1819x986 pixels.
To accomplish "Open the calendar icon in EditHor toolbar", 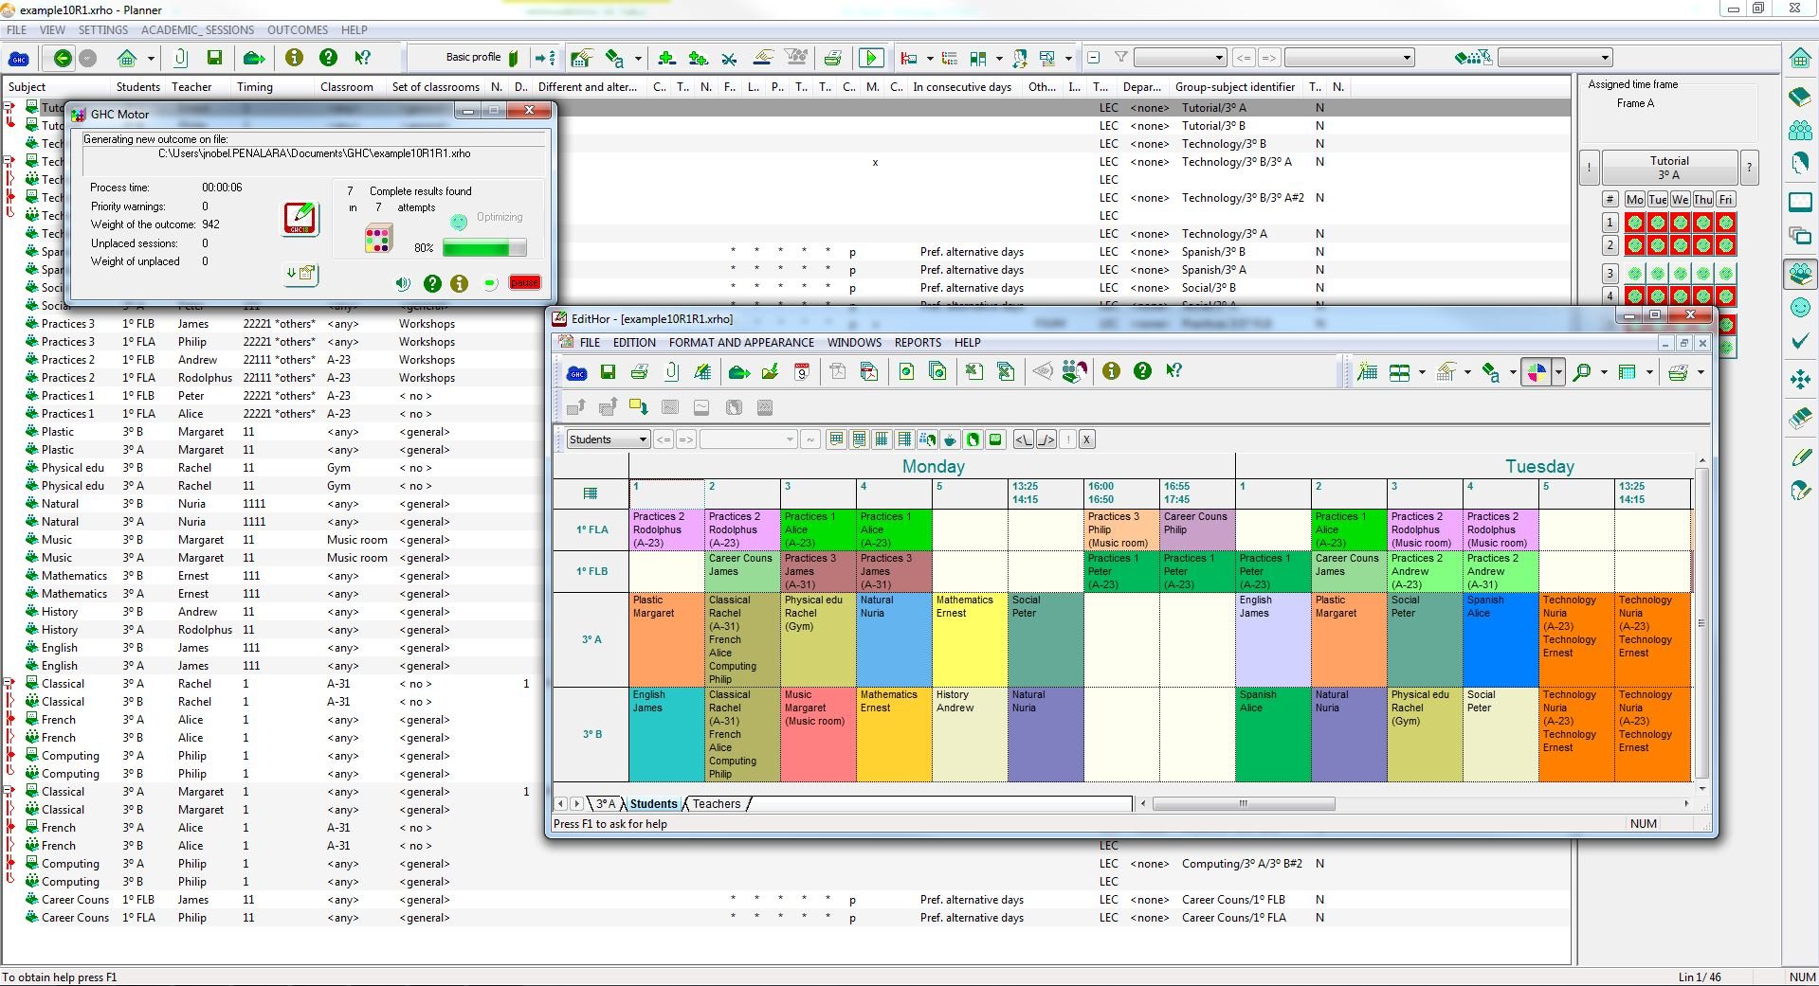I will click(x=801, y=372).
